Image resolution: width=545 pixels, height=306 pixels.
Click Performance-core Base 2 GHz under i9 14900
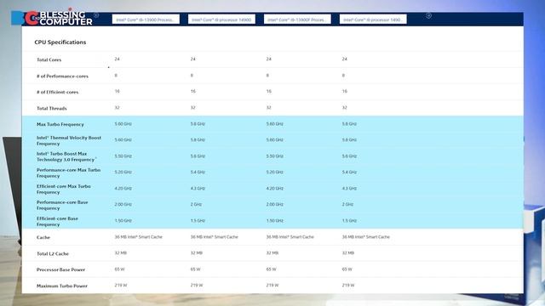pyautogui.click(x=196, y=204)
